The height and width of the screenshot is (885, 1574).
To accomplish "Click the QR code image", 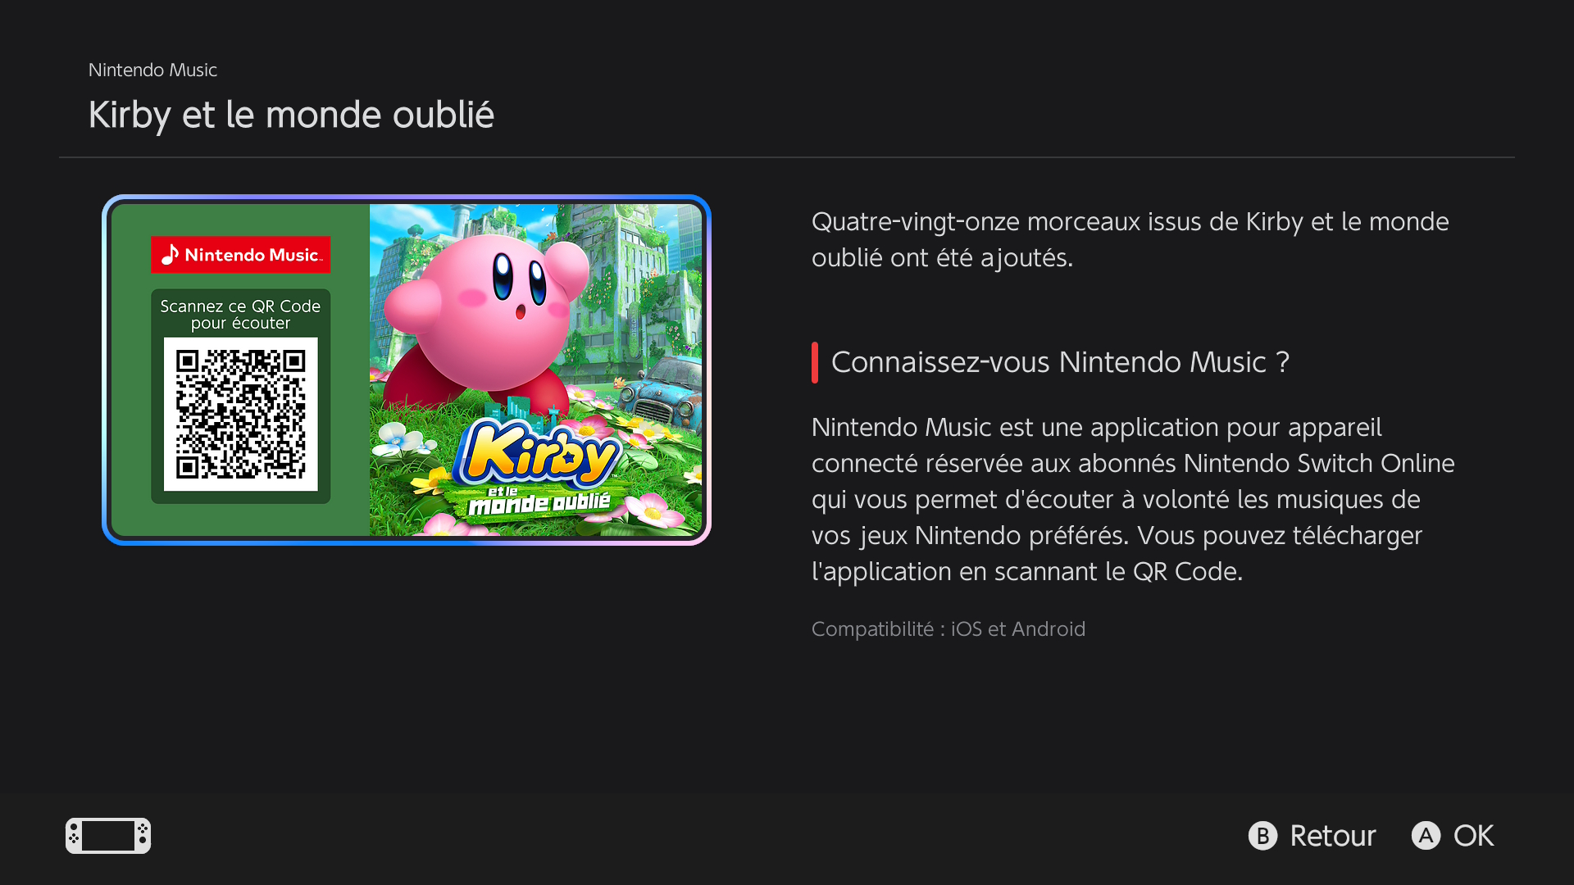I will pyautogui.click(x=240, y=414).
